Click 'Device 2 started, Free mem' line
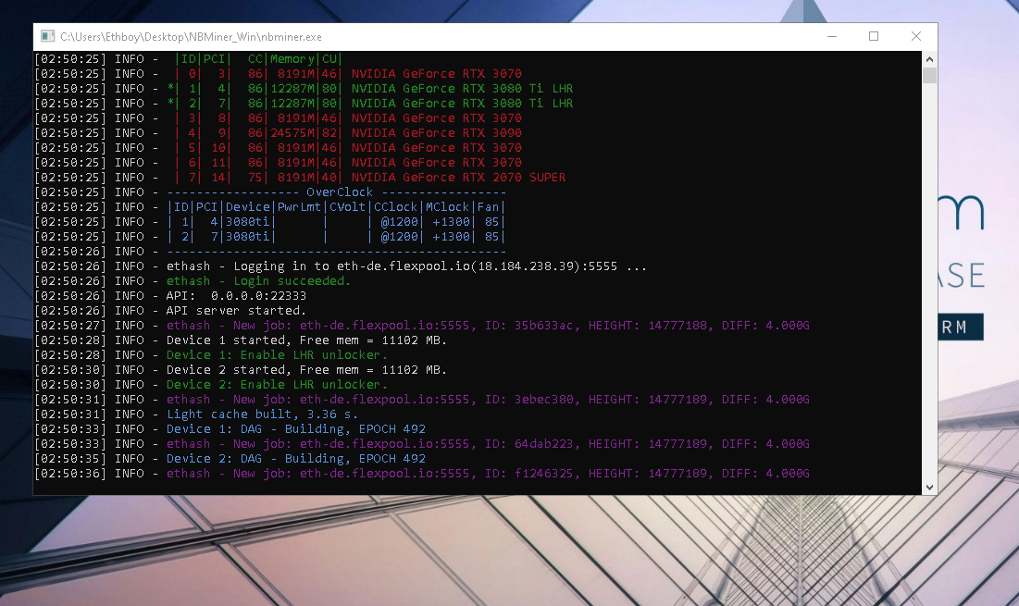 click(306, 369)
